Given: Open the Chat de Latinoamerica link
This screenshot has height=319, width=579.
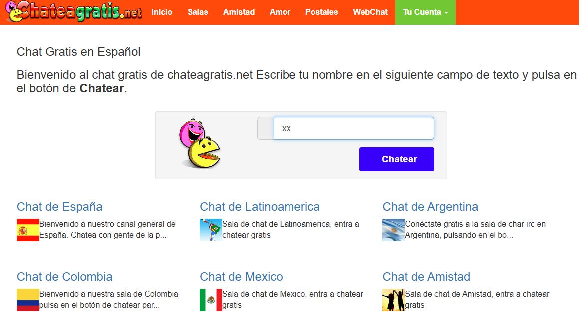Looking at the screenshot, I should click(x=260, y=207).
